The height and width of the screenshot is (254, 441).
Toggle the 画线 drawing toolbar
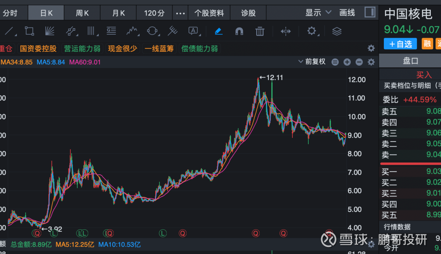coord(347,13)
